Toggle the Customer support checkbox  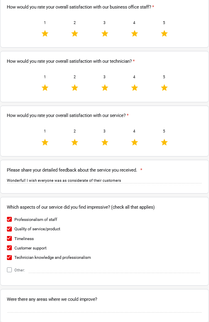tap(9, 248)
